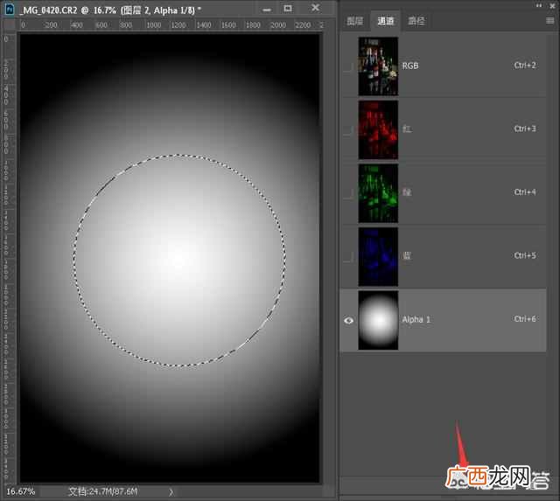This screenshot has height=501, width=560.
Task: Minimize the _MG_0420.CR2 document window
Action: click(267, 10)
